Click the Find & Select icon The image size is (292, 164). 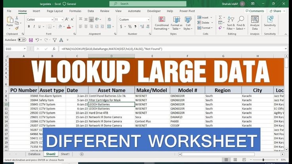pyautogui.click(x=240, y=23)
